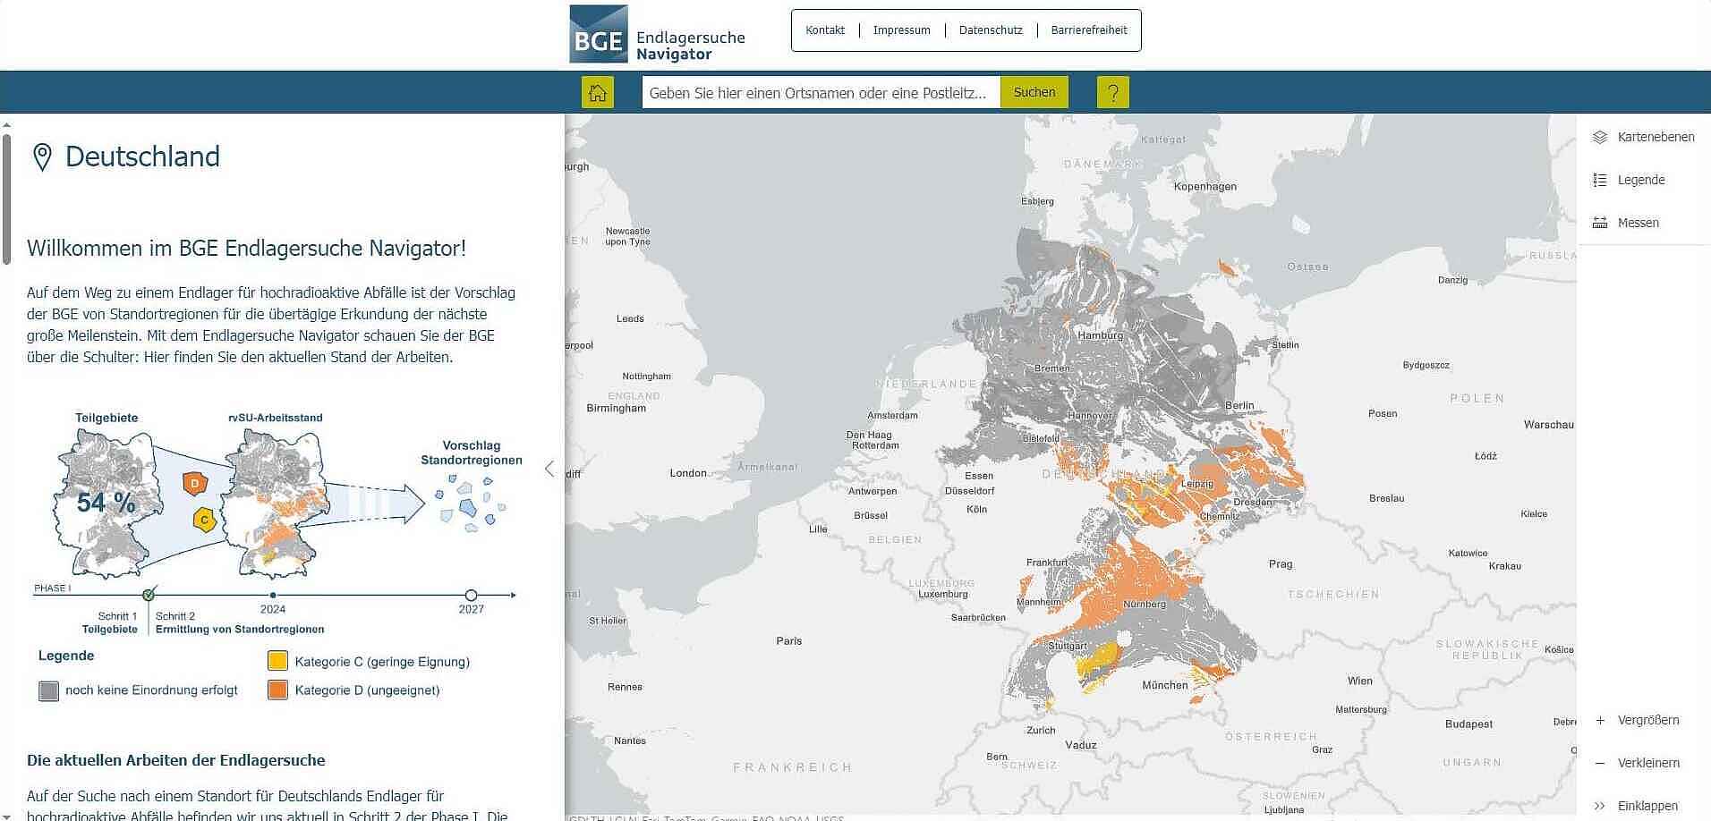The width and height of the screenshot is (1711, 821).
Task: Click Amsterdam on the map
Action: [892, 415]
